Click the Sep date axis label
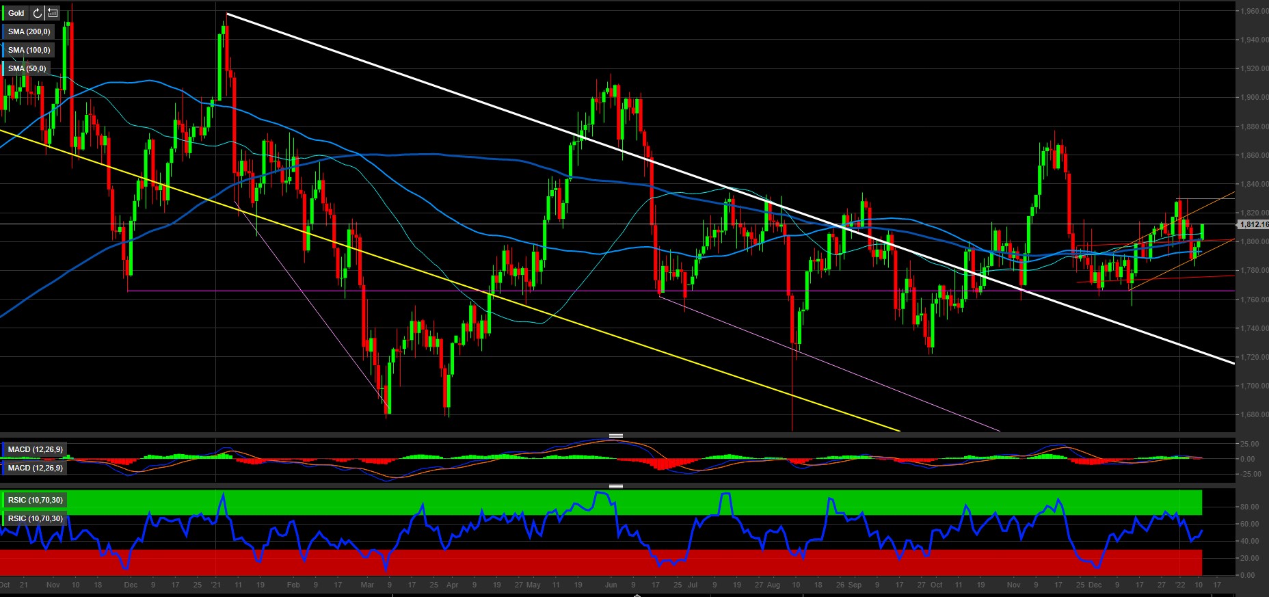The width and height of the screenshot is (1269, 597). point(855,585)
